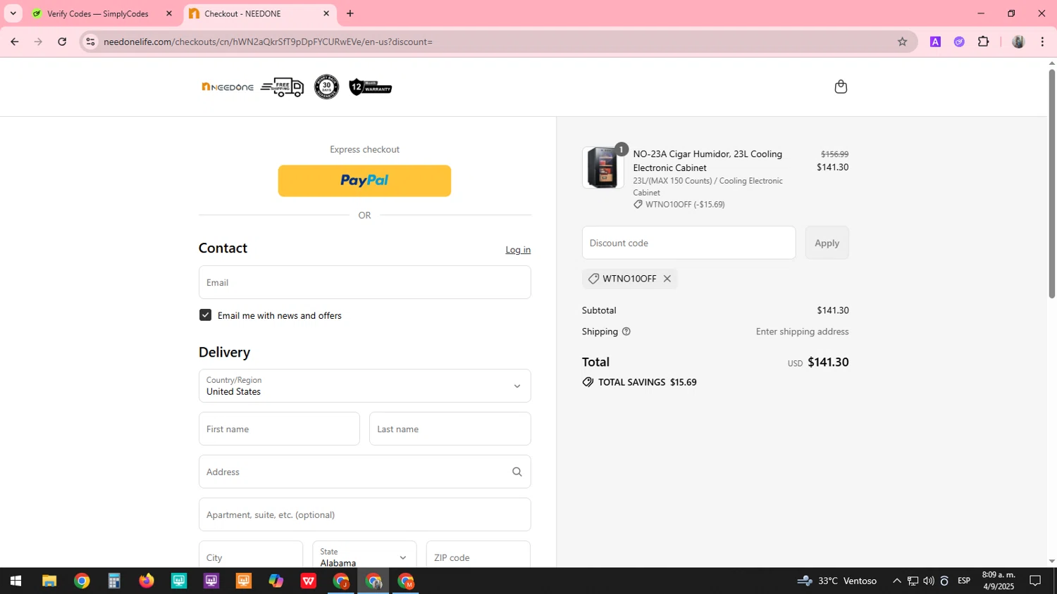This screenshot has height=594, width=1057.
Task: Select the Checkout - NEEDONE tab
Action: (x=243, y=13)
